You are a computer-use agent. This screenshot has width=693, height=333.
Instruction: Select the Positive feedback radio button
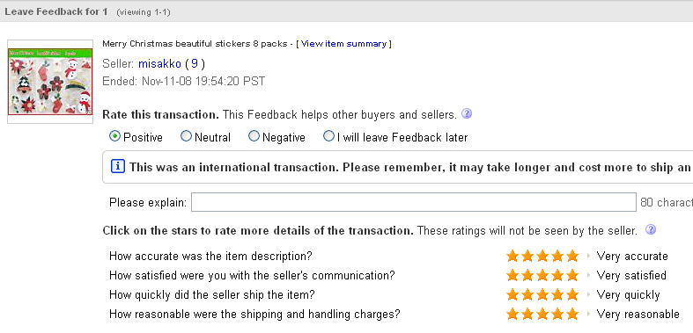click(x=114, y=136)
